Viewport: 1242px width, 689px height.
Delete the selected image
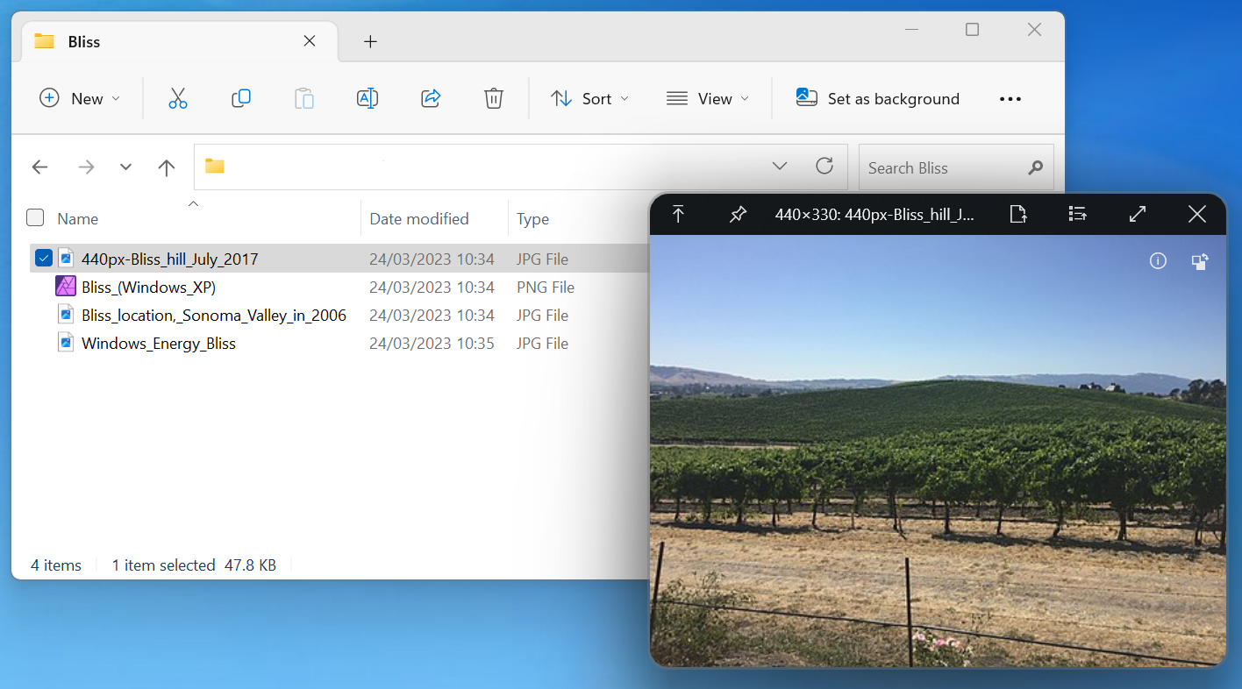[493, 98]
